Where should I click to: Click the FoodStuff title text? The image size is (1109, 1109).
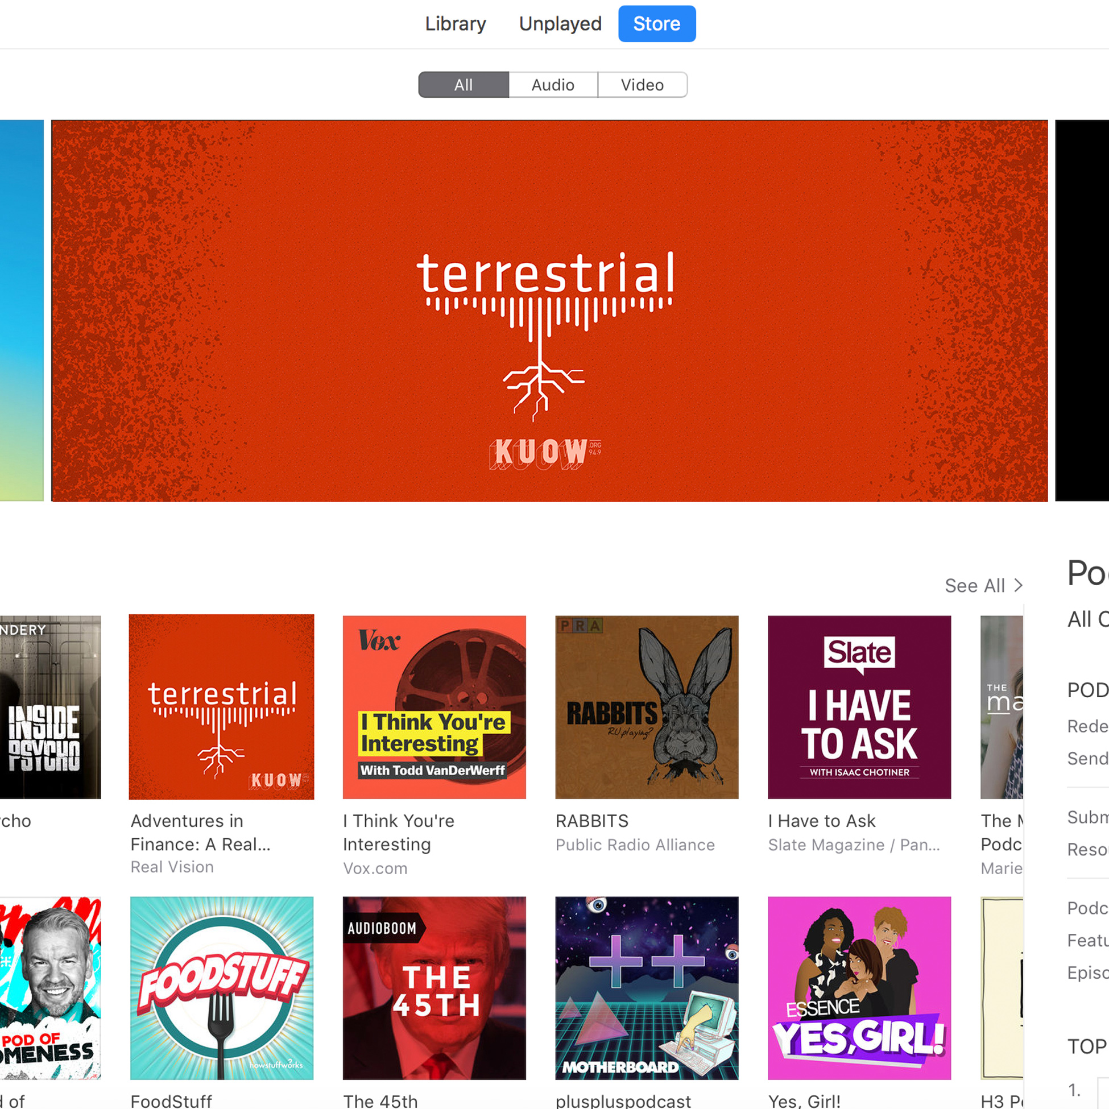[171, 1100]
